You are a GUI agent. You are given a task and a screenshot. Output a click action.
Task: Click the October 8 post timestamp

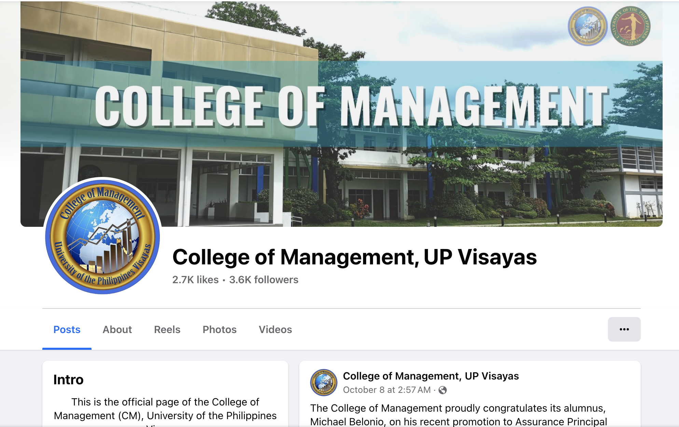(x=387, y=390)
